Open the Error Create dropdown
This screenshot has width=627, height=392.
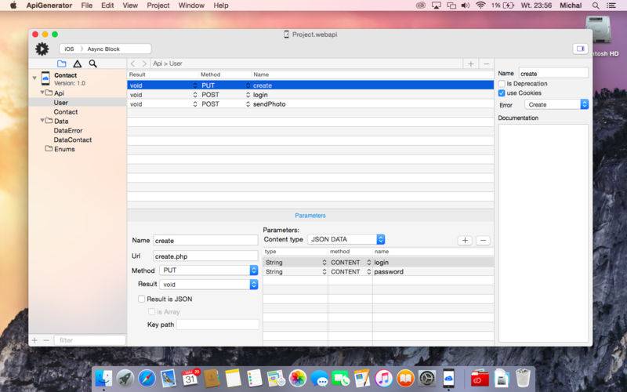556,104
